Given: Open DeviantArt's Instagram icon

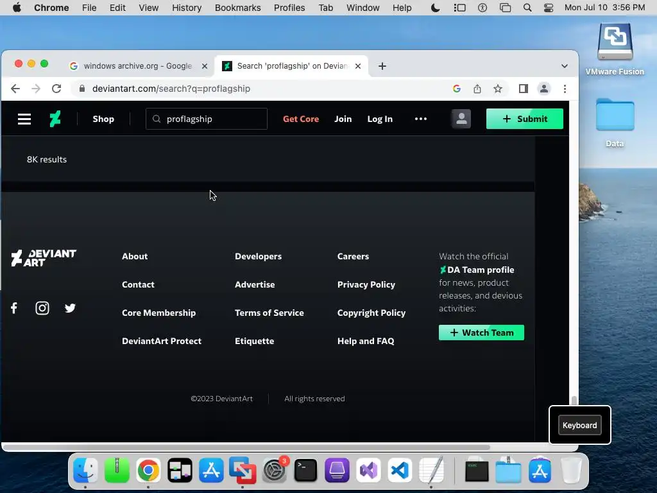Looking at the screenshot, I should (42, 308).
